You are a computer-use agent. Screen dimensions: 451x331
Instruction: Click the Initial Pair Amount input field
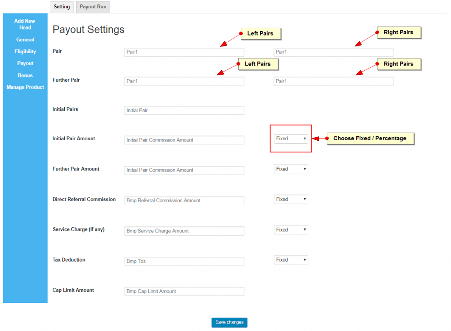[x=184, y=140]
